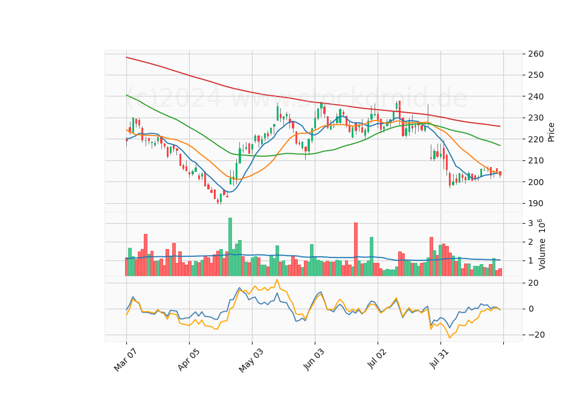Click the oscillator axis label 0
This screenshot has width=580, height=416.
click(531, 309)
